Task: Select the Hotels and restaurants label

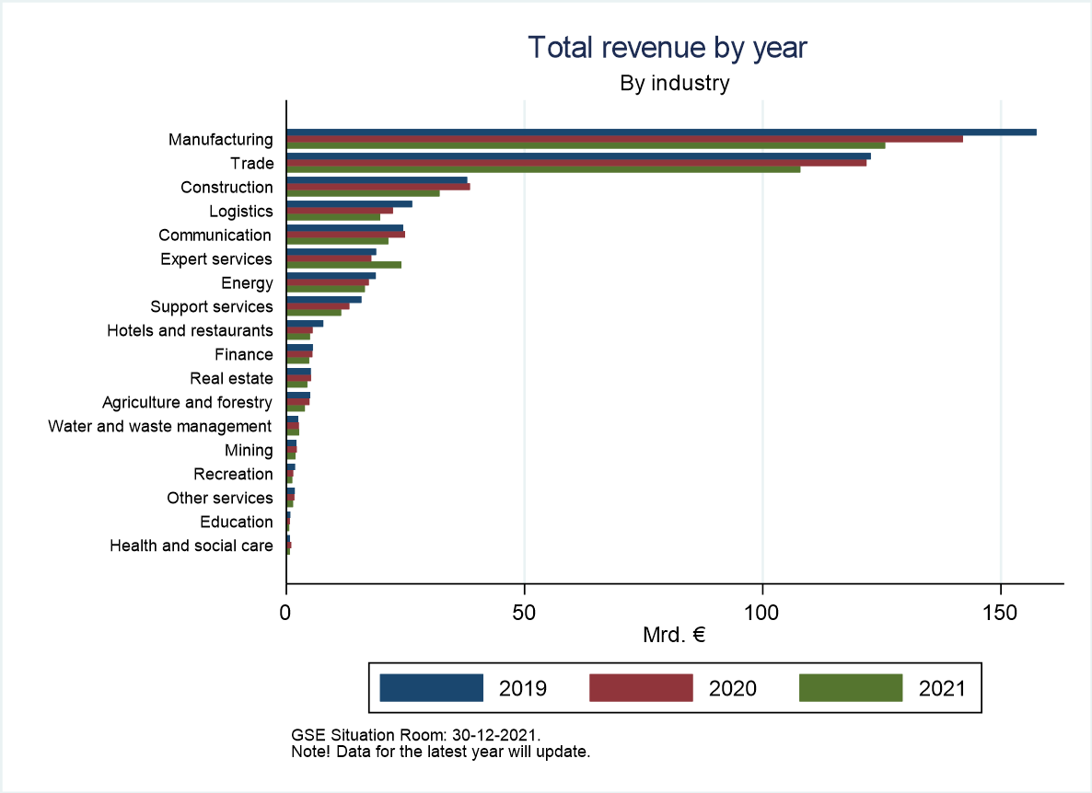Action: (x=190, y=330)
